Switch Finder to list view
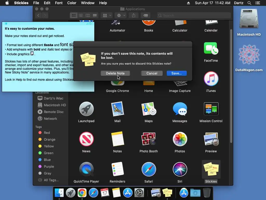Image resolution: width=266 pixels, height=200 pixels. tap(81, 15)
